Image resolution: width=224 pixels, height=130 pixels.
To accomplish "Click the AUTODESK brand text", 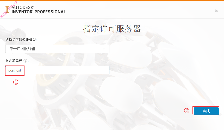I will (x=23, y=8).
